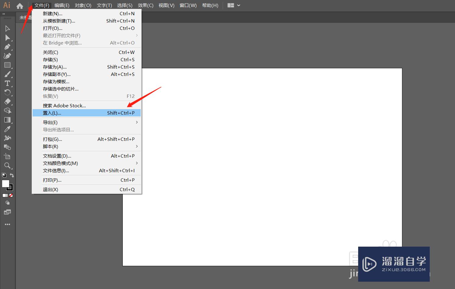Open the 效果(C) menu

146,5
